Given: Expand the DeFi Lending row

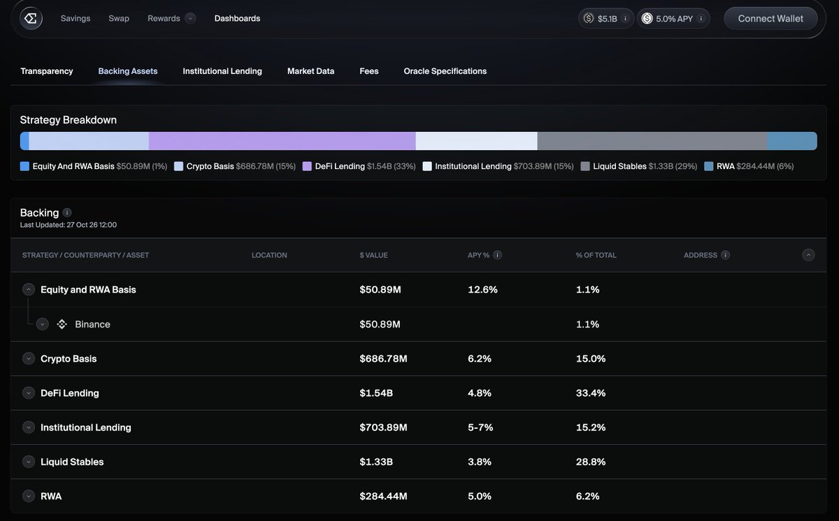Looking at the screenshot, I should click(x=29, y=393).
